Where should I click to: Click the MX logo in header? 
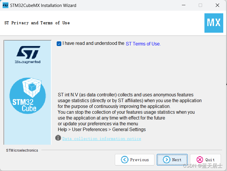[x=214, y=23]
